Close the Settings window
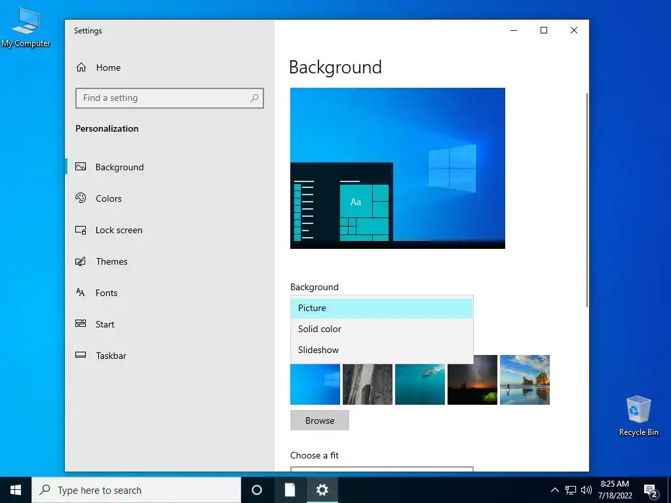Image resolution: width=671 pixels, height=503 pixels. click(x=574, y=30)
